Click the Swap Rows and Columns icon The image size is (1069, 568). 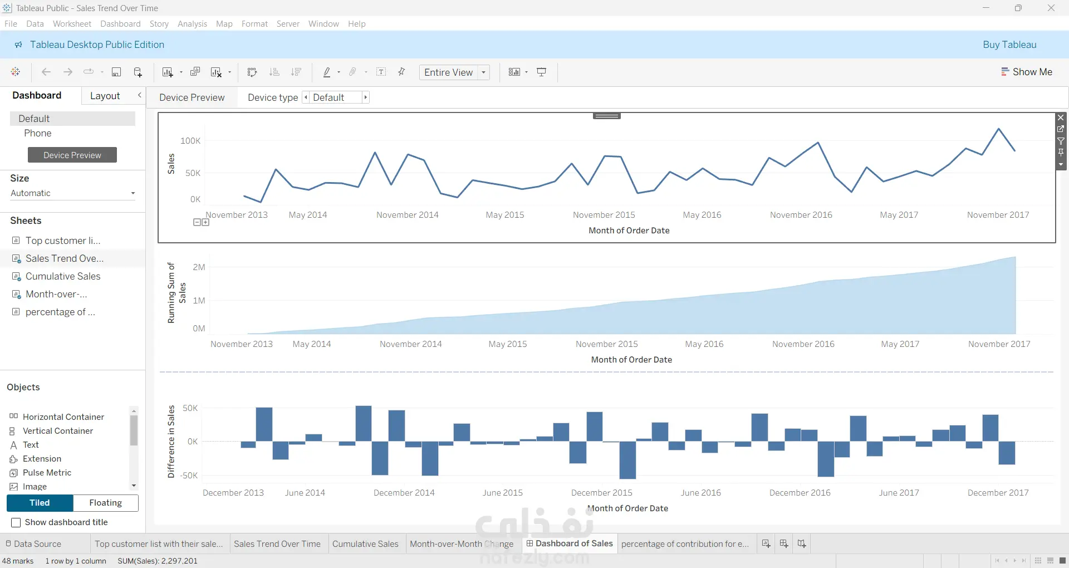point(252,72)
